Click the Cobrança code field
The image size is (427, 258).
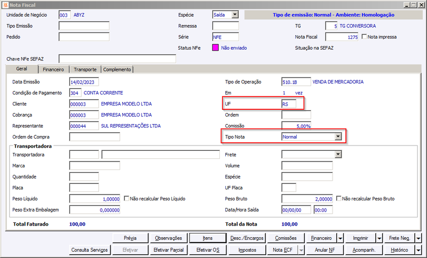[x=84, y=115]
